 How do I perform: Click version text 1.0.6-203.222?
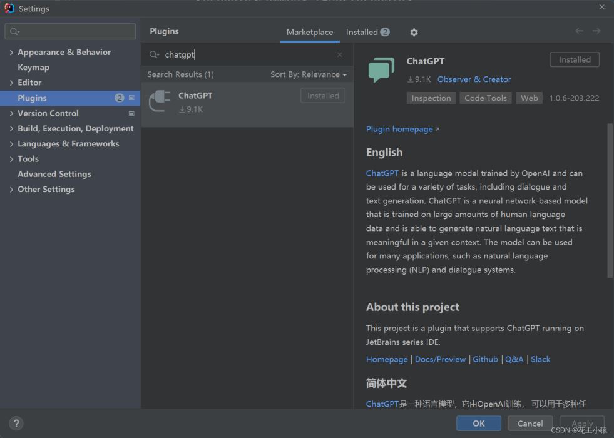click(574, 98)
